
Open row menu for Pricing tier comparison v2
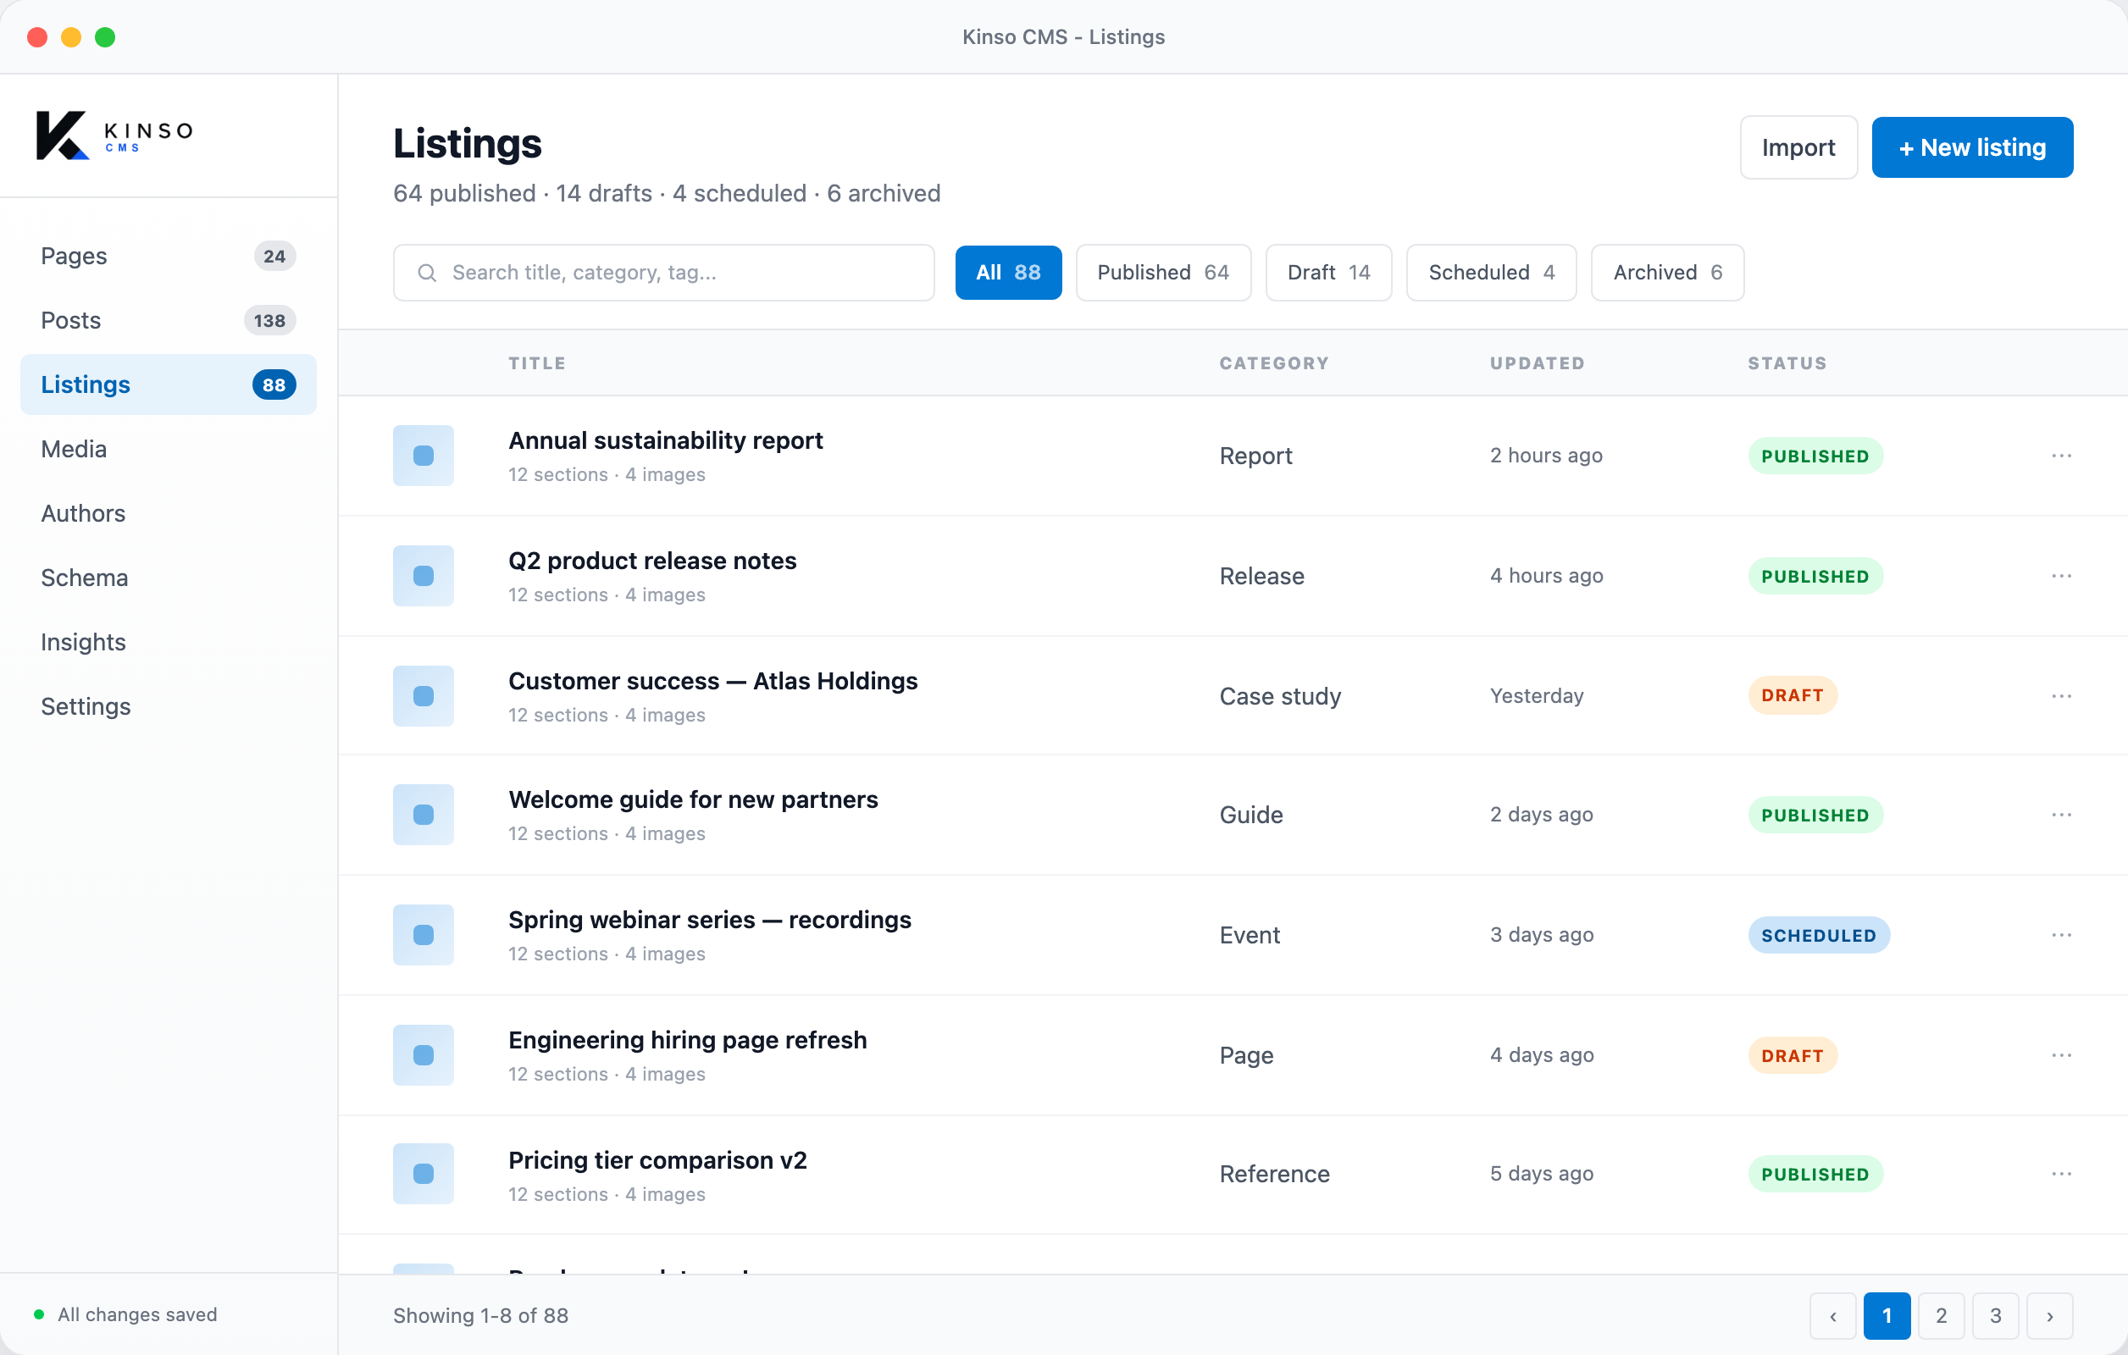(2061, 1174)
